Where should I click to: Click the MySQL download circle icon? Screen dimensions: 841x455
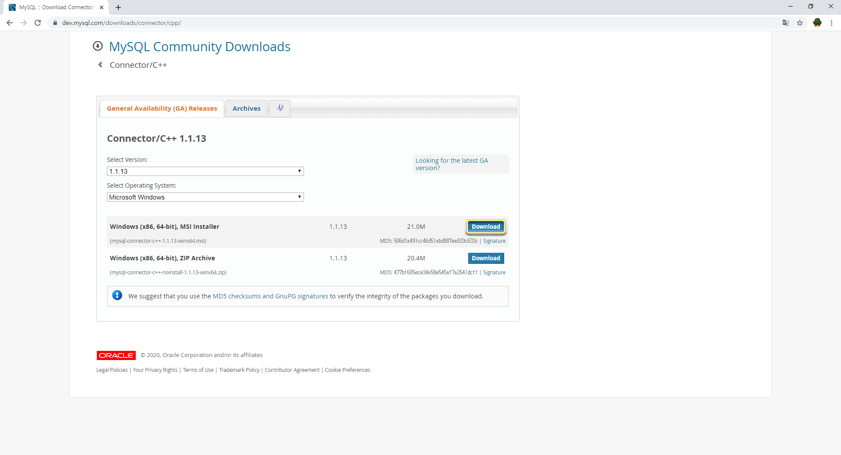click(98, 46)
